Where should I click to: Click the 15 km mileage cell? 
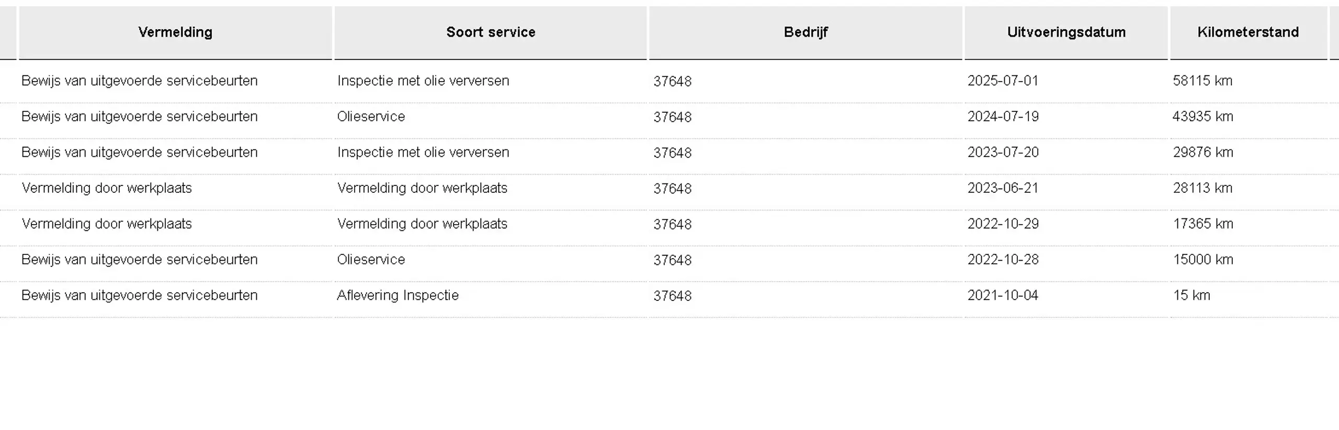pyautogui.click(x=1191, y=296)
